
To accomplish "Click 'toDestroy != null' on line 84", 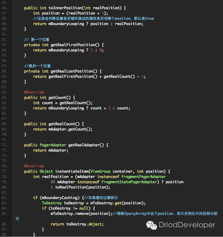I will 70,209.
